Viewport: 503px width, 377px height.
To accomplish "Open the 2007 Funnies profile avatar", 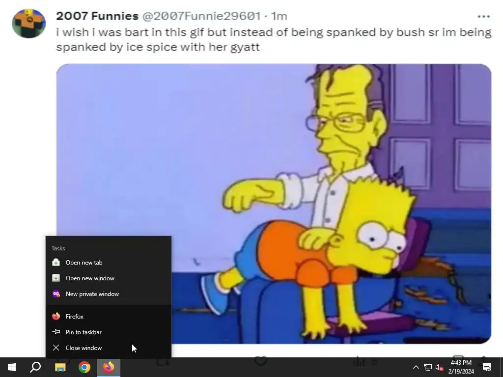I will tap(28, 24).
